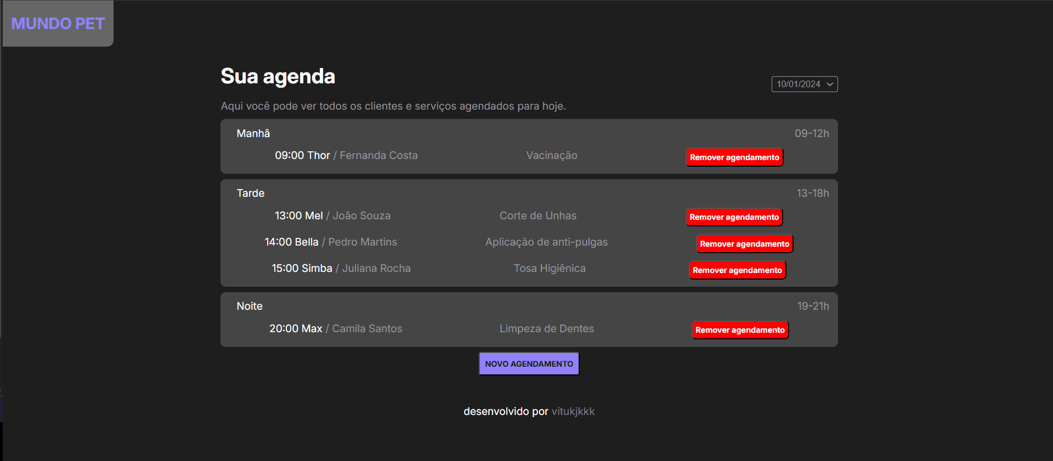
Task: Click the Tosa Higiênica service text
Action: (550, 268)
